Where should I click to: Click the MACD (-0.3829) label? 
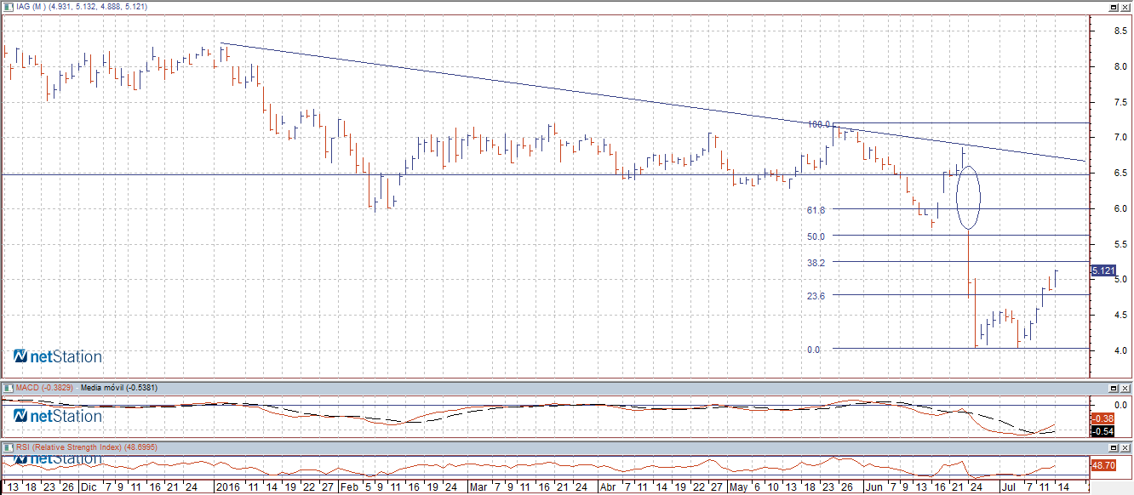click(x=43, y=387)
